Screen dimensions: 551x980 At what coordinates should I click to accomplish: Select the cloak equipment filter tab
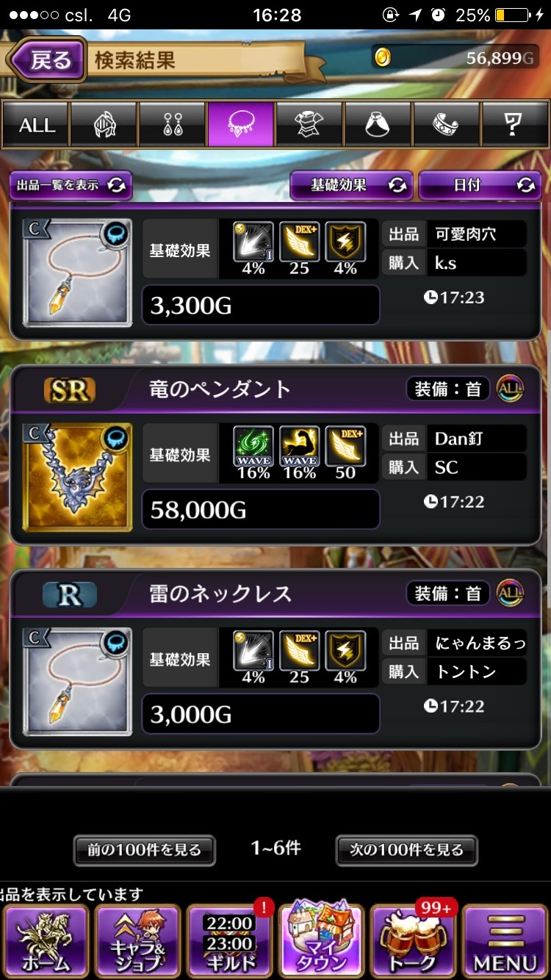pyautogui.click(x=378, y=125)
